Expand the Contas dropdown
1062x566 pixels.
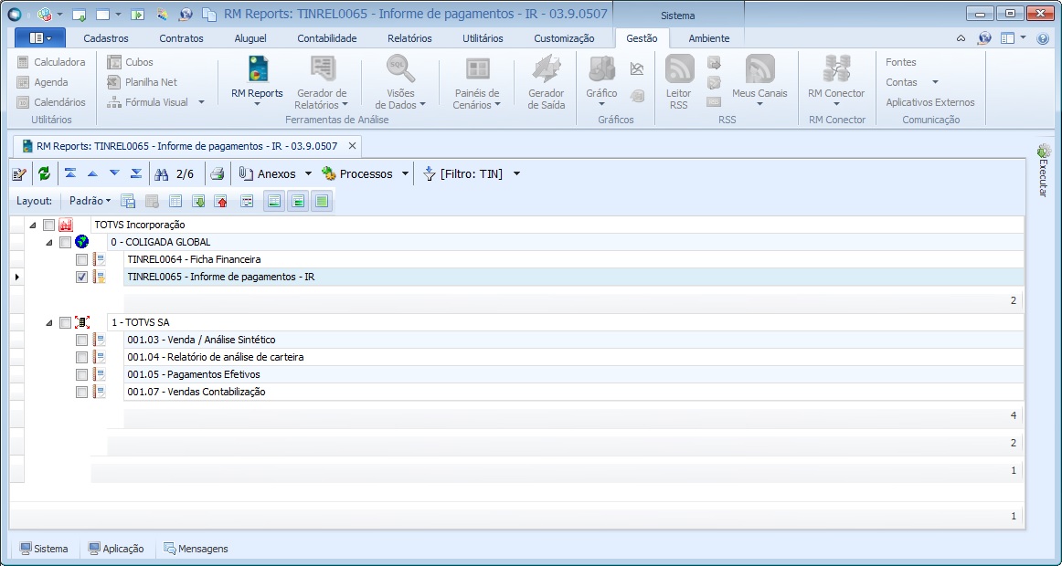click(935, 82)
